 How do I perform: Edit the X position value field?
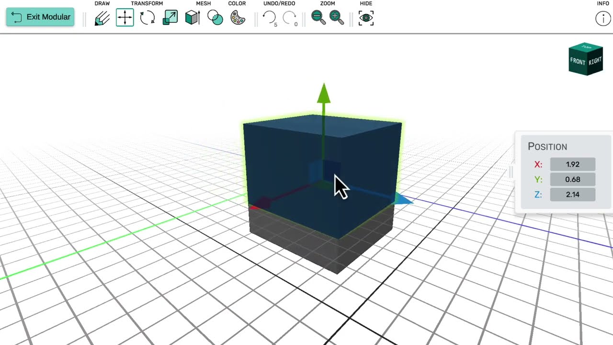point(573,164)
